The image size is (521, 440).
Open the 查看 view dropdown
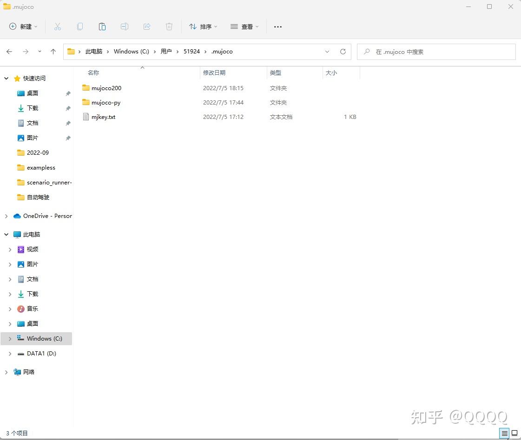(x=244, y=26)
